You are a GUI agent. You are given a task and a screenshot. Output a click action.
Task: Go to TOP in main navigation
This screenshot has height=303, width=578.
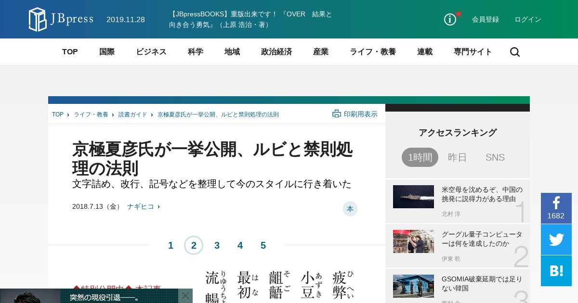(x=70, y=52)
